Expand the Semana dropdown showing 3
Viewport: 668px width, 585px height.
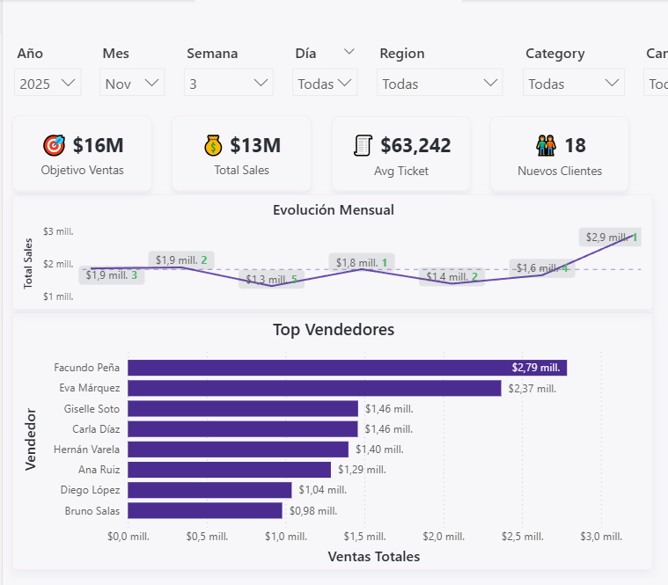point(229,84)
